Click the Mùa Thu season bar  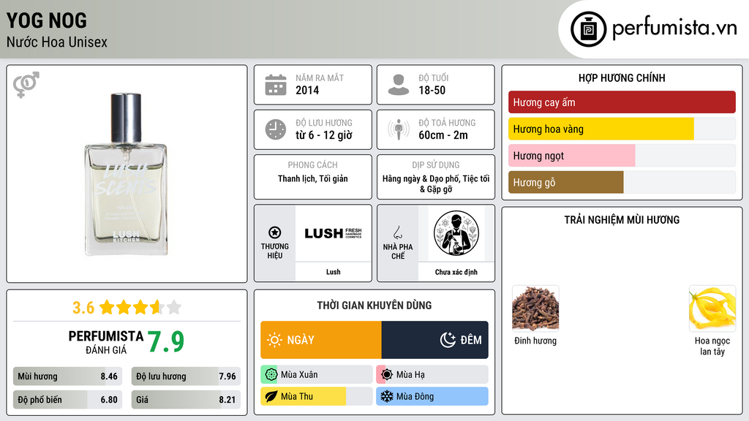317,396
